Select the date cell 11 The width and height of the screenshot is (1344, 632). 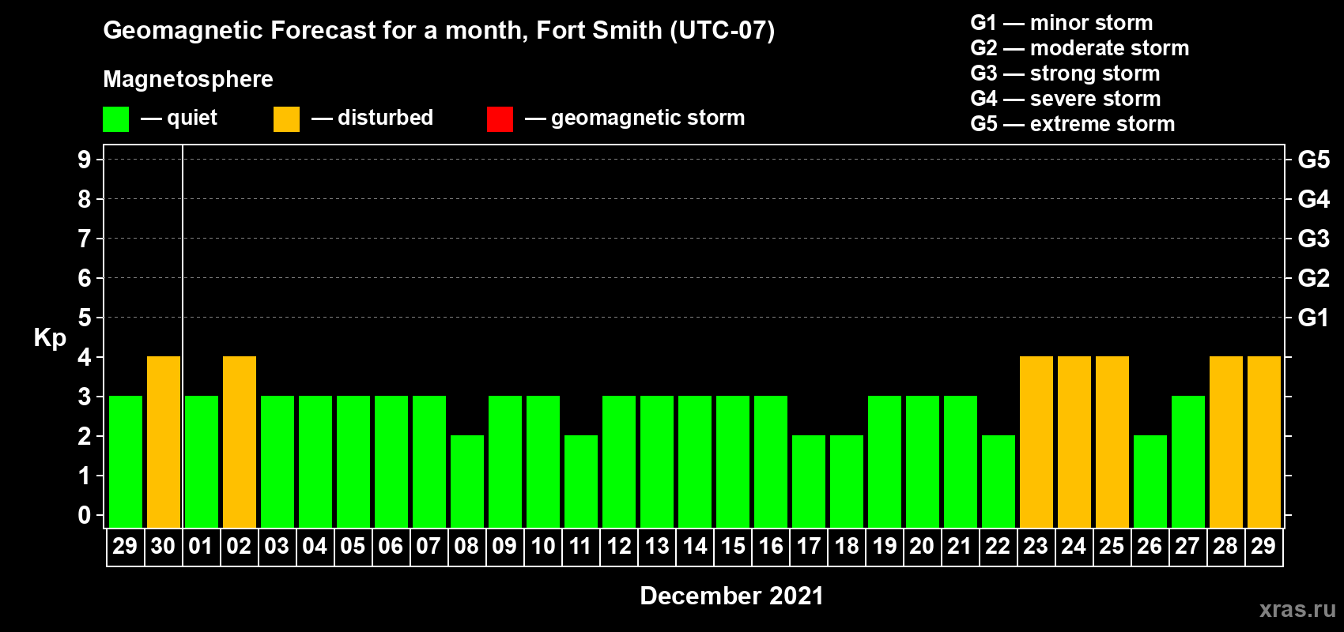[580, 547]
